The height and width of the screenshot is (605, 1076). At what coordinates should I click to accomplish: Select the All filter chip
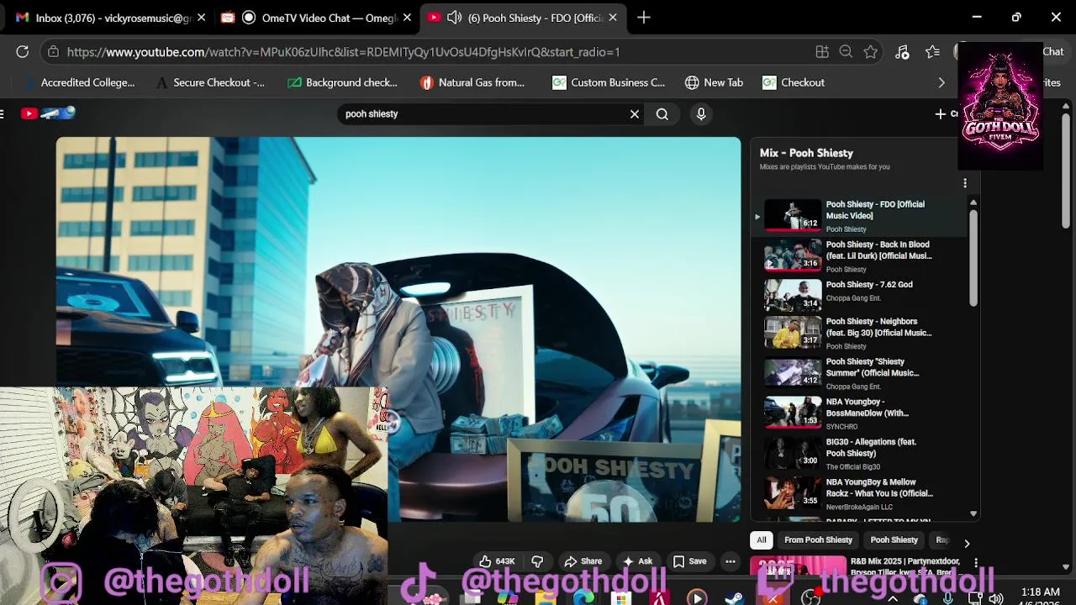tap(762, 540)
